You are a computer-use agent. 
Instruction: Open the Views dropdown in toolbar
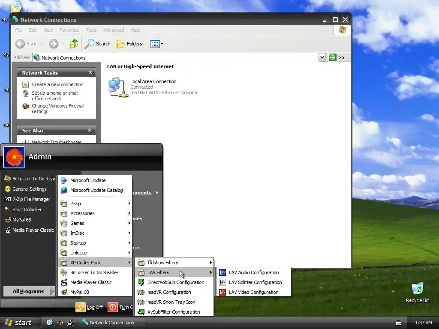click(x=156, y=44)
